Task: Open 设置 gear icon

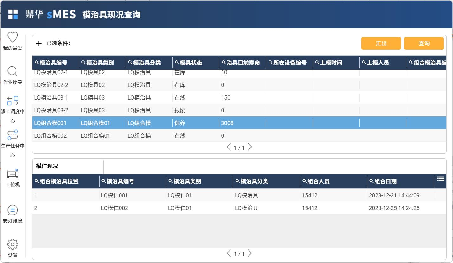Action: pyautogui.click(x=13, y=244)
